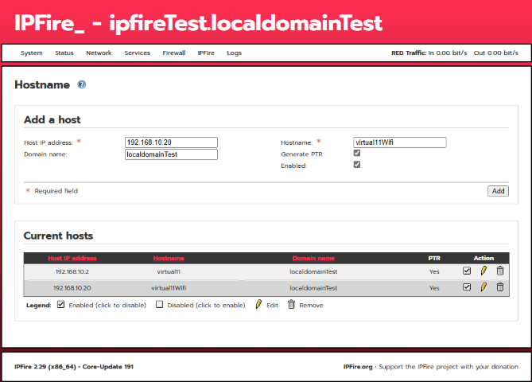Image resolution: width=532 pixels, height=382 pixels.
Task: Click the Required field note
Action: [x=56, y=191]
